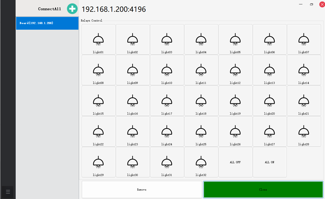The height and width of the screenshot is (199, 325).
Task: Open the hamburger menu in sidebar
Action: point(8,192)
